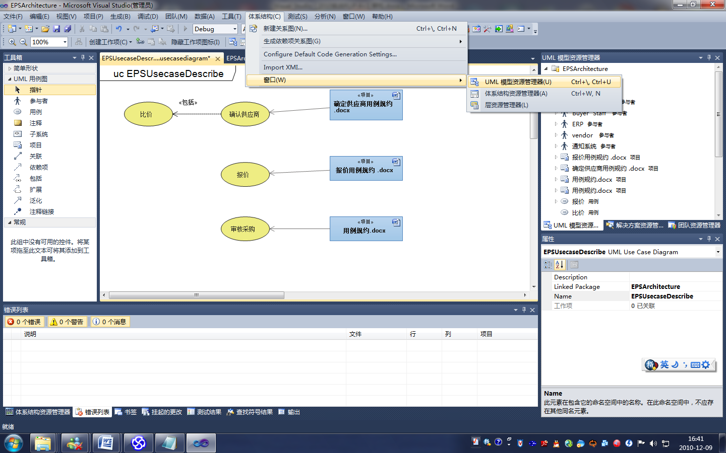This screenshot has height=453, width=726.
Task: Click the 比价 use case ellipse
Action: pos(148,114)
